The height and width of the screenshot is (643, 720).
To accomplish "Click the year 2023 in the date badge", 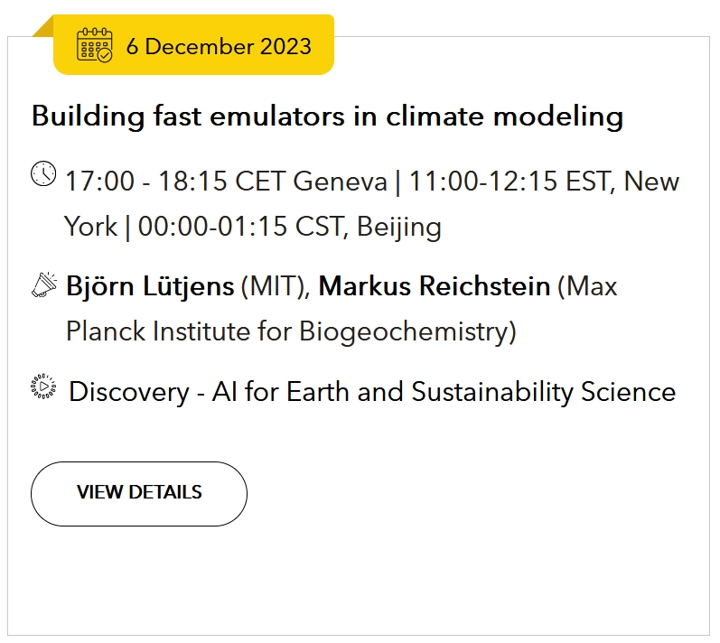I will pos(285,46).
